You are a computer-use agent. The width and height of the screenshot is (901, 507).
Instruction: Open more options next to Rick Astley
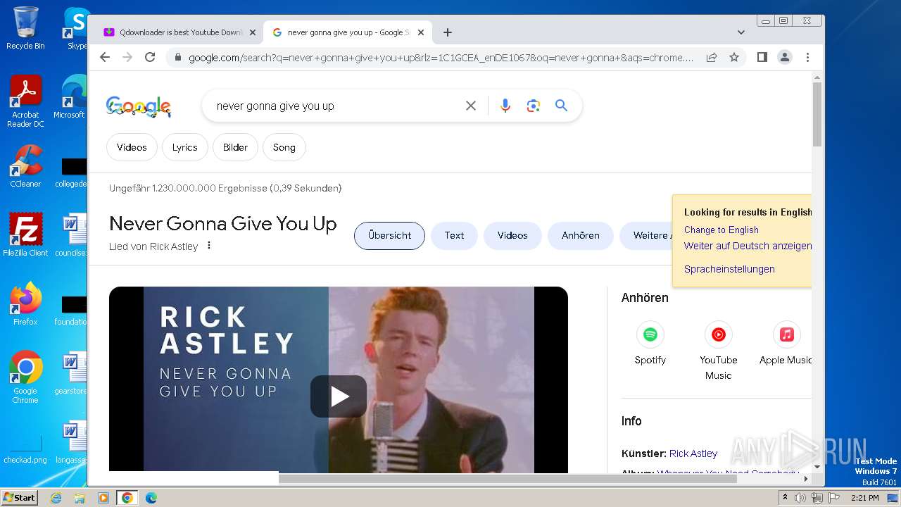pos(209,246)
